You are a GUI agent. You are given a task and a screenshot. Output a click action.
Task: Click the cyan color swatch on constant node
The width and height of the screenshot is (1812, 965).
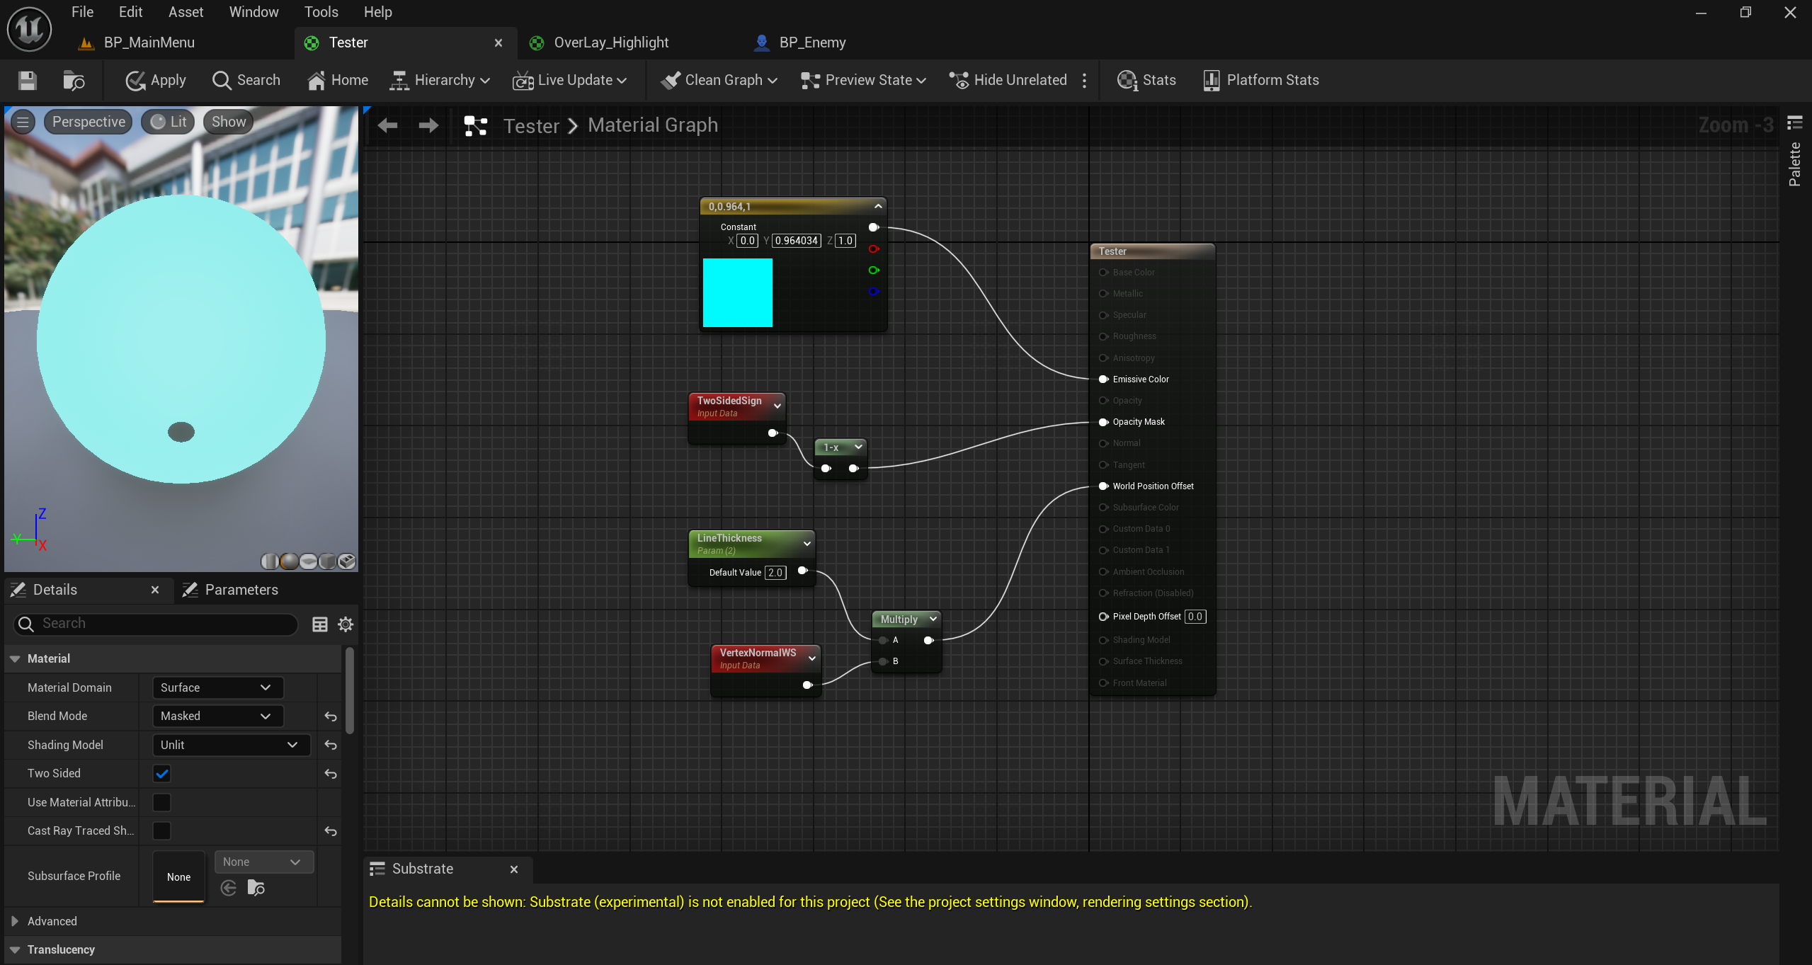pos(737,292)
